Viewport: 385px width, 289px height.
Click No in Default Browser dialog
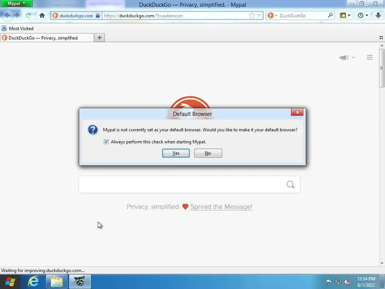pyautogui.click(x=208, y=153)
